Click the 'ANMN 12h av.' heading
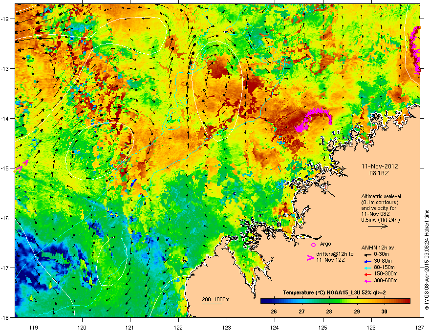Screen dimensions: 430x332 coord(378,248)
